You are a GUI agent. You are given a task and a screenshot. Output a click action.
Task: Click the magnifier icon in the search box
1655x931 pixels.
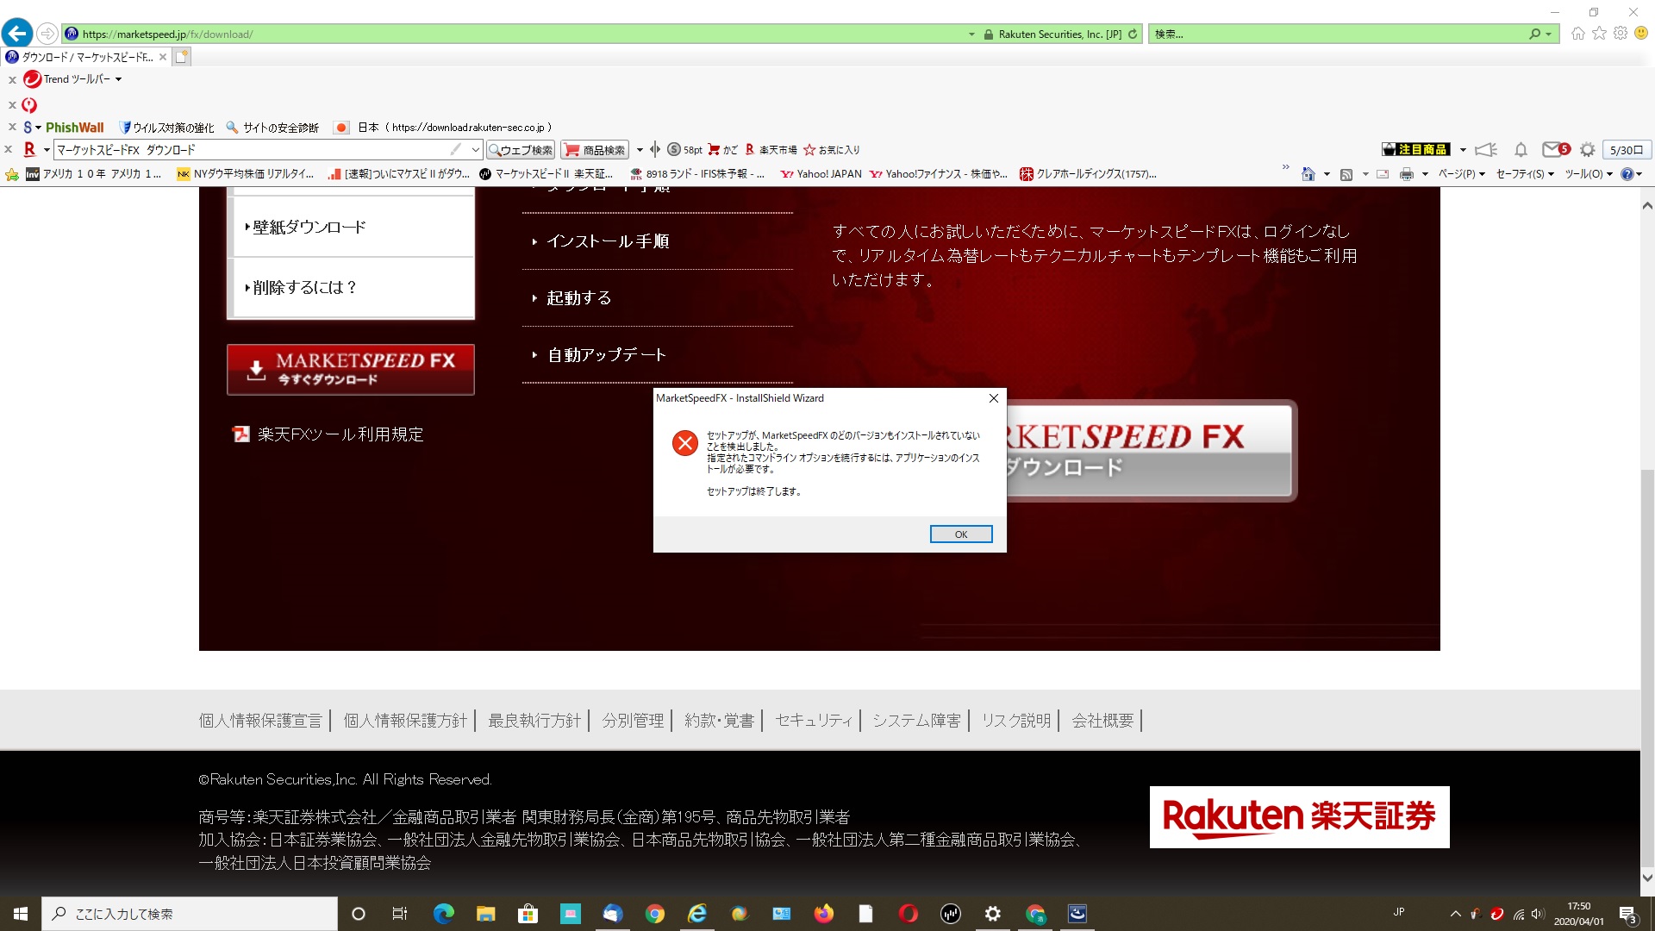click(x=1534, y=34)
